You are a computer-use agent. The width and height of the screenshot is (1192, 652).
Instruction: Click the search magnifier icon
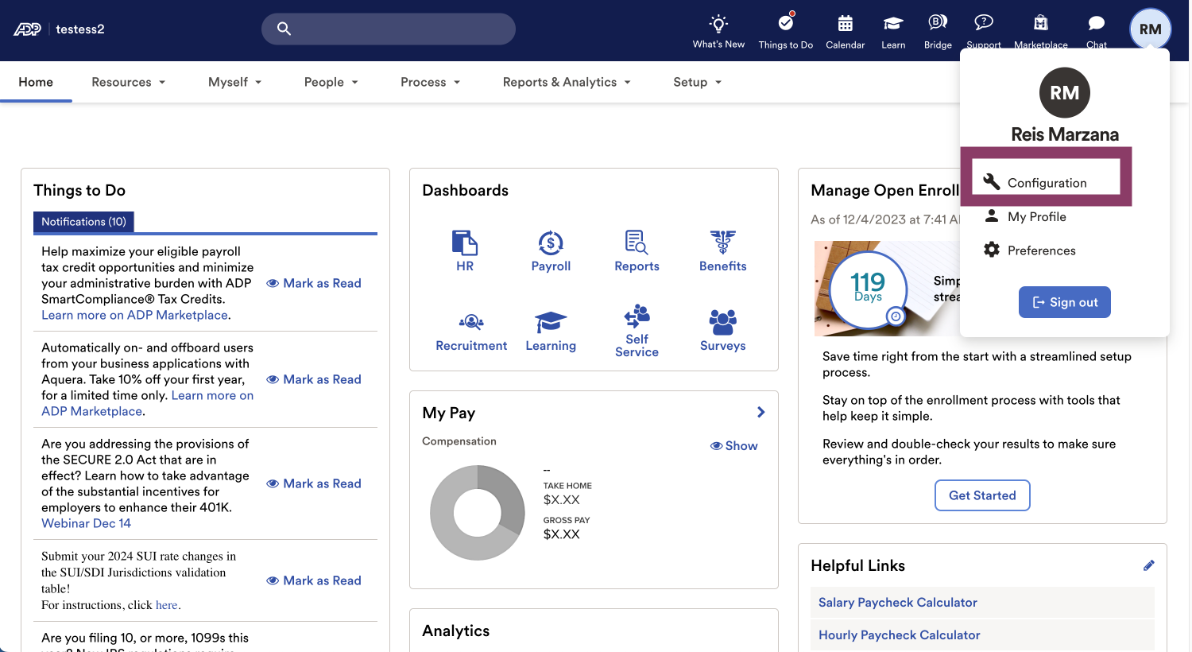click(284, 29)
